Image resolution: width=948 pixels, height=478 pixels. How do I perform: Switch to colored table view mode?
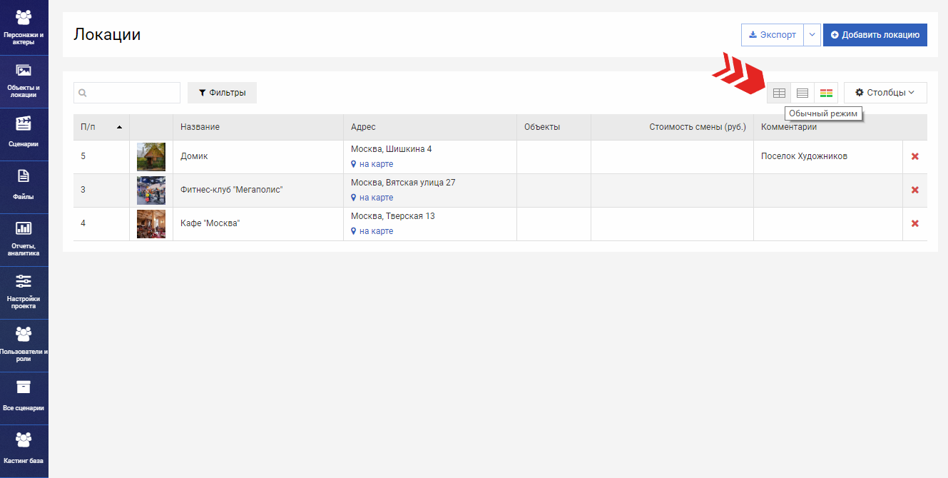point(826,93)
